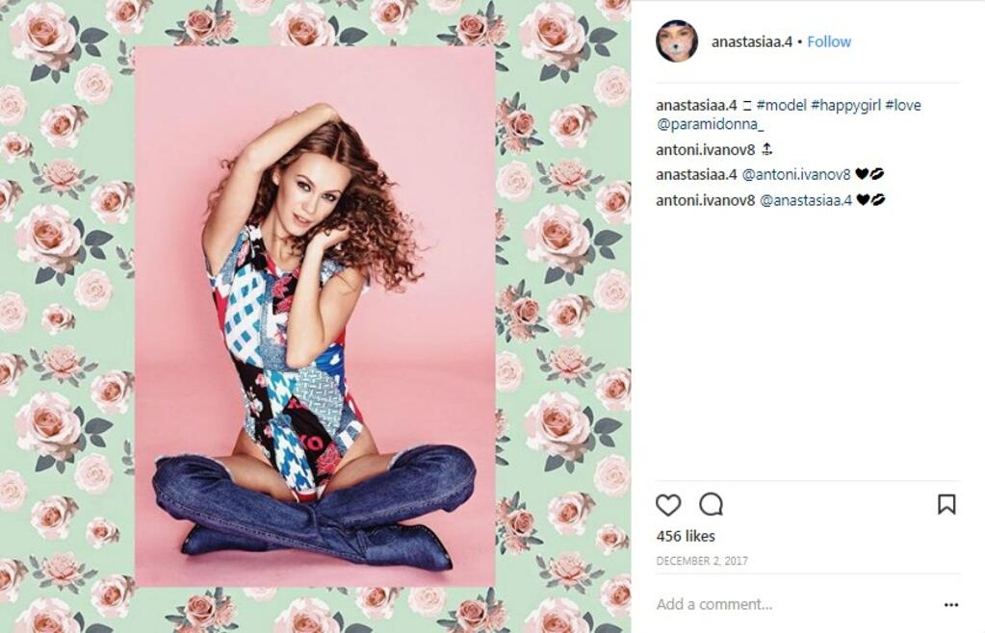Open the #love hashtag
This screenshot has width=985, height=633.
pyautogui.click(x=903, y=105)
